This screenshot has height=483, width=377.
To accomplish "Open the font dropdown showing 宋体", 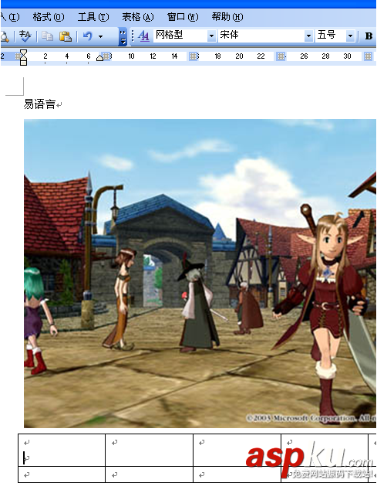I will pos(308,36).
